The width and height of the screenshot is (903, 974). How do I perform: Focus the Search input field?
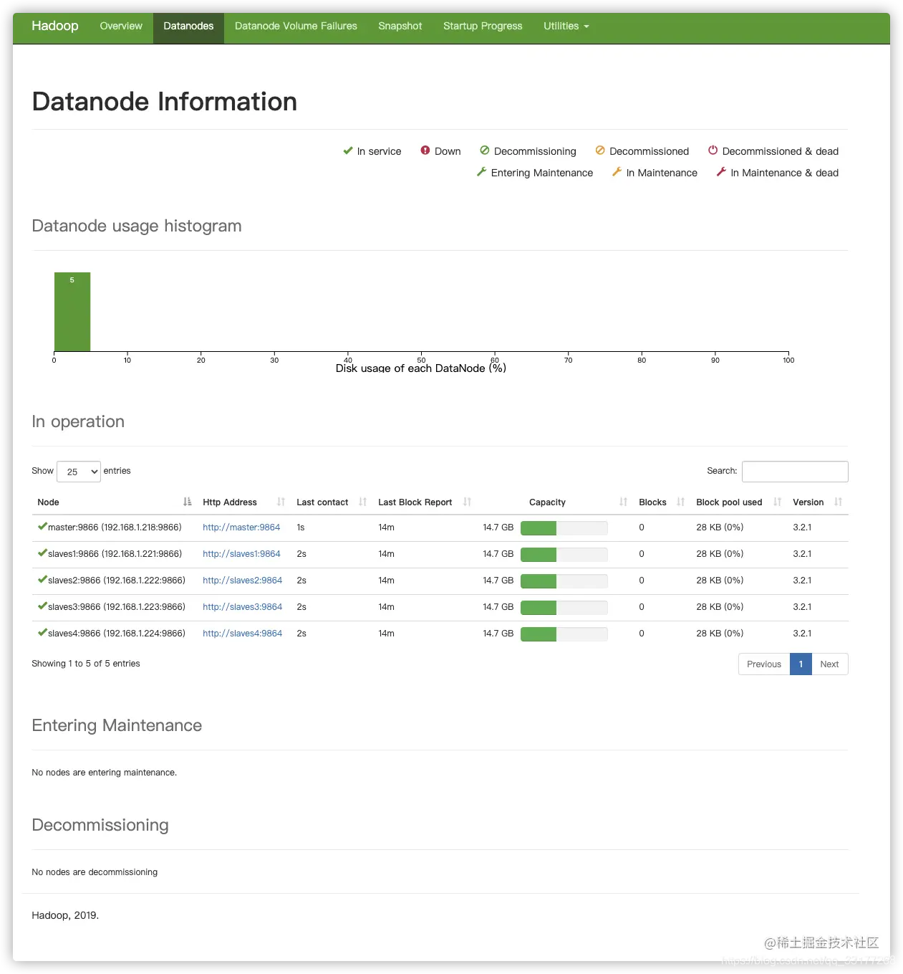(x=795, y=472)
